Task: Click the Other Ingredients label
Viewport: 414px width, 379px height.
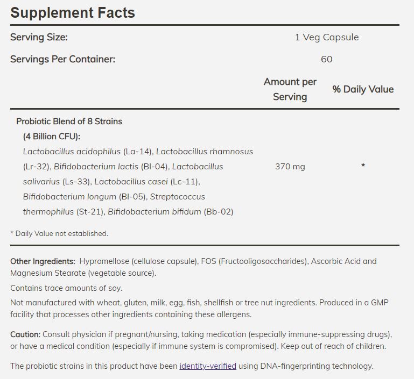Action: pos(43,261)
